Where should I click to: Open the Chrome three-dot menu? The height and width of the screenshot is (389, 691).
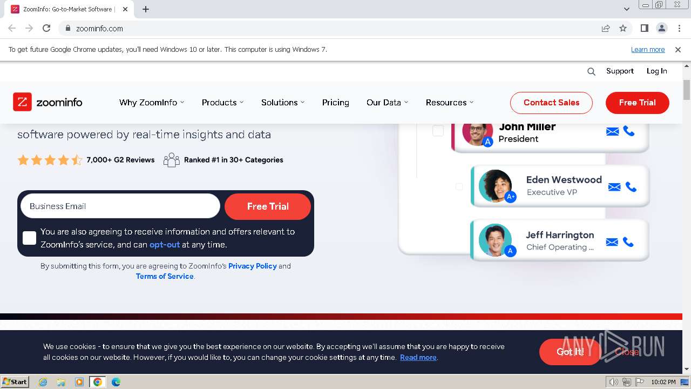click(679, 28)
